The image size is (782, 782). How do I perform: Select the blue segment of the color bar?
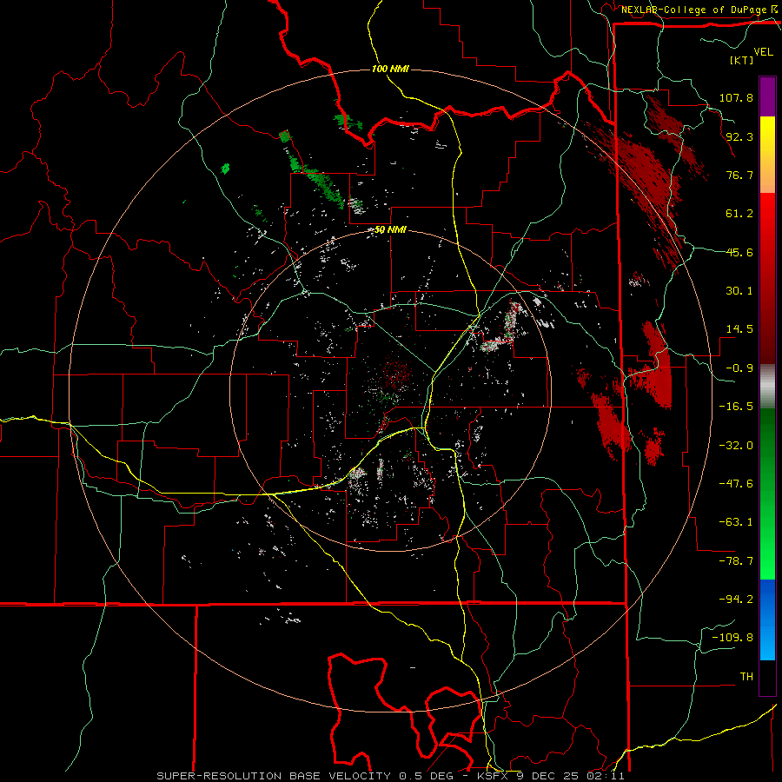767,620
